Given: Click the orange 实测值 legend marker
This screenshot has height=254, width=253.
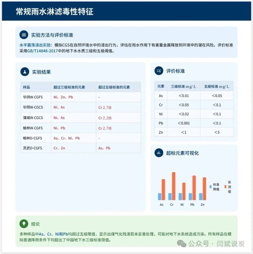Looking at the screenshot, I should click(225, 187).
